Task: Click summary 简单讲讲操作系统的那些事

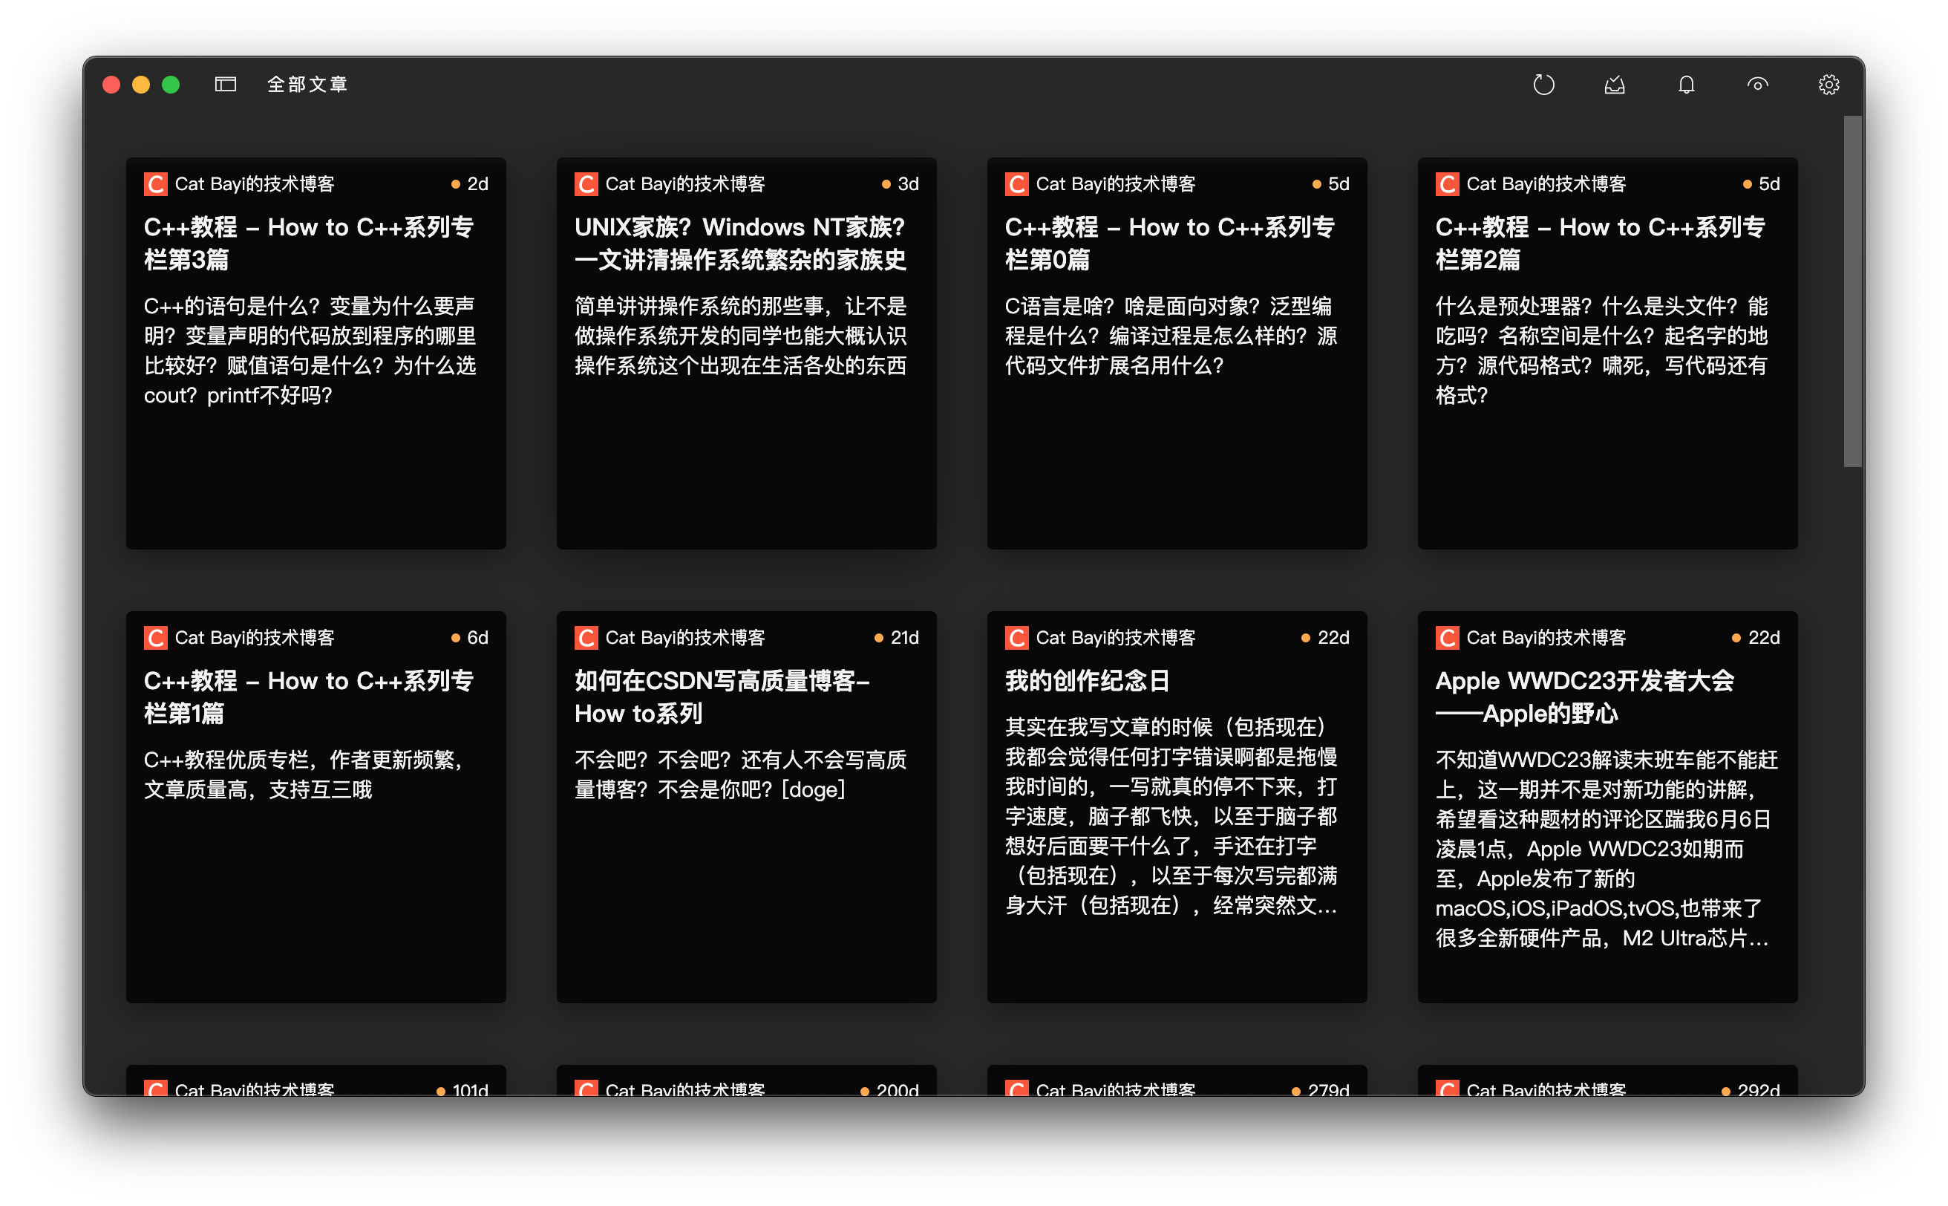Action: 740,336
